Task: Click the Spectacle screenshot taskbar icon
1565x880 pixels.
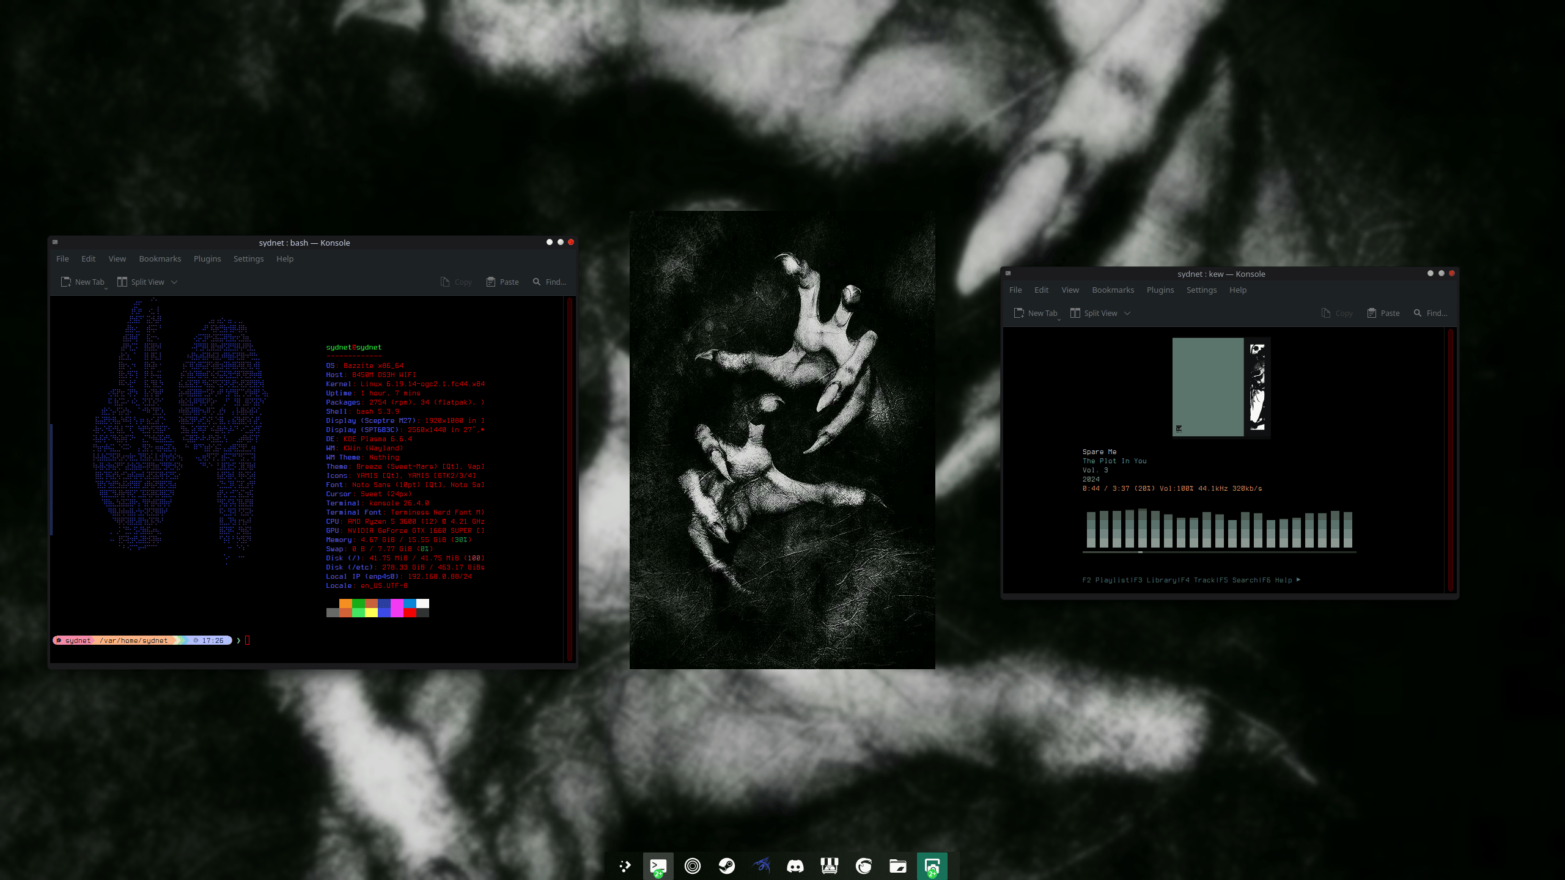Action: point(932,866)
